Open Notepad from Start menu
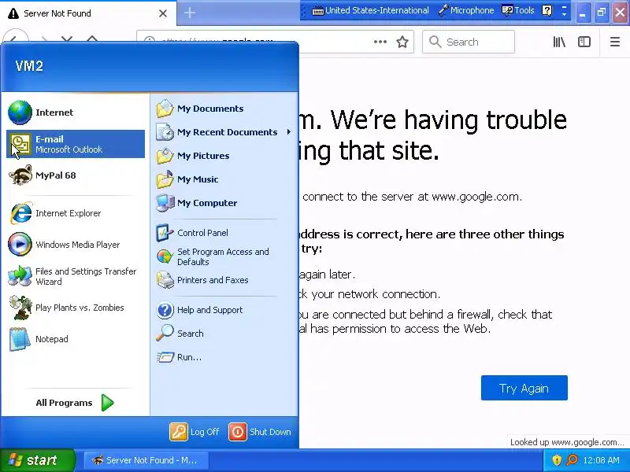The image size is (630, 472). [76, 339]
